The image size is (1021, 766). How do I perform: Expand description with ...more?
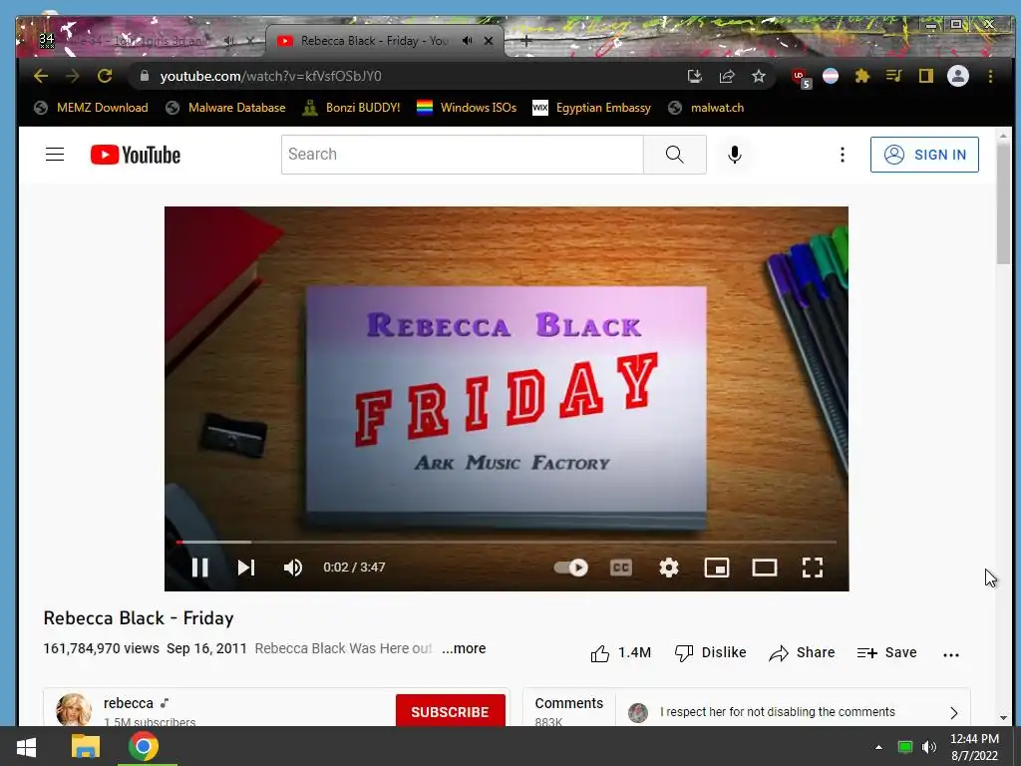coord(464,648)
